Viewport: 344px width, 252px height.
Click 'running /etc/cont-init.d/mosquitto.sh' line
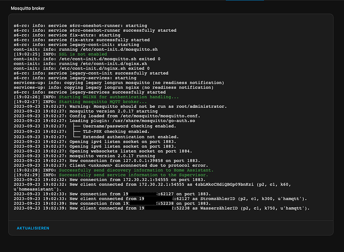point(85,49)
